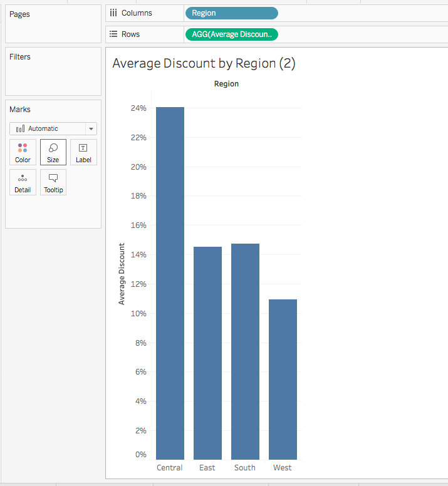448x486 pixels.
Task: Click the Size marks card button
Action: tap(53, 152)
